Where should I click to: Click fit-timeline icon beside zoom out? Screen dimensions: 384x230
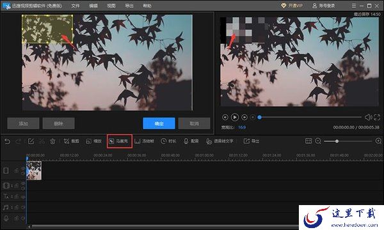pyautogui.click(x=308, y=141)
